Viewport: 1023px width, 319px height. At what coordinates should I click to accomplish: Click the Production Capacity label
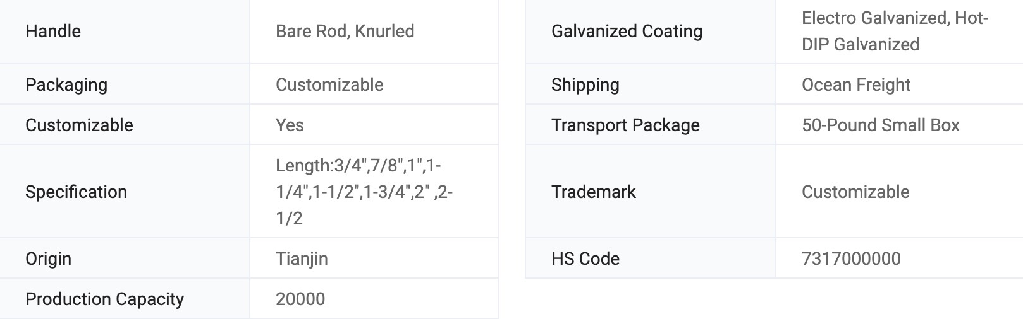point(104,299)
